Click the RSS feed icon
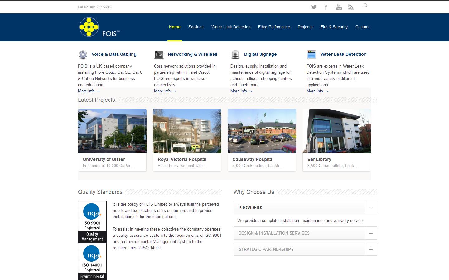449x280 pixels. tap(351, 7)
